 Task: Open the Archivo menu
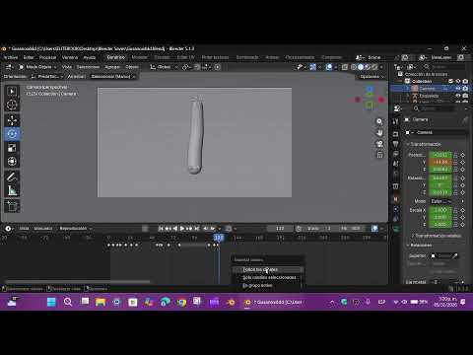click(x=11, y=57)
